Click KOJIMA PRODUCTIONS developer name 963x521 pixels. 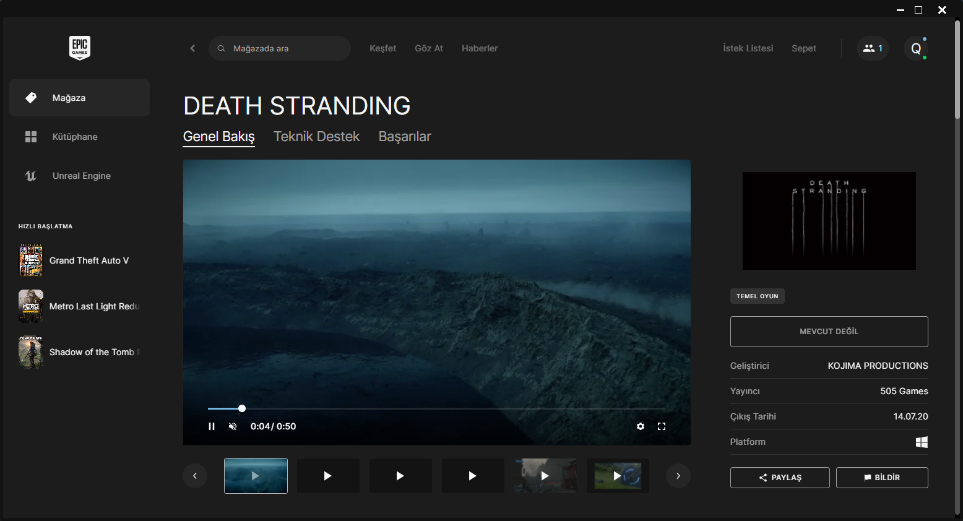(878, 366)
